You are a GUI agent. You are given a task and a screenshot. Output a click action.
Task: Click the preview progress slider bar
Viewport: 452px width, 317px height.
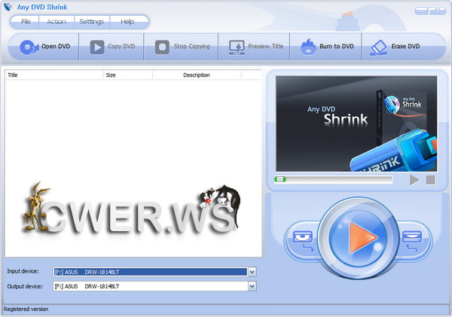(334, 179)
